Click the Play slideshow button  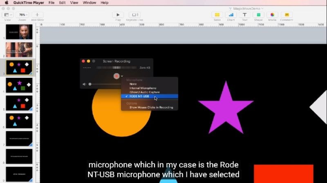118,15
